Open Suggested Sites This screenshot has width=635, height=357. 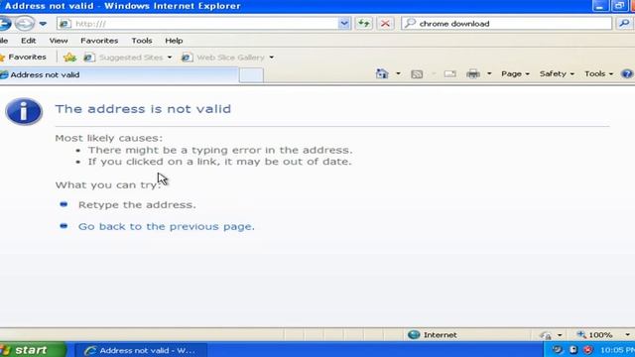(123, 58)
